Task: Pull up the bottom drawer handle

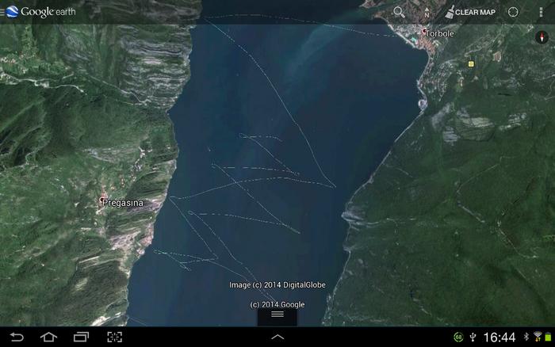Action: point(277,315)
